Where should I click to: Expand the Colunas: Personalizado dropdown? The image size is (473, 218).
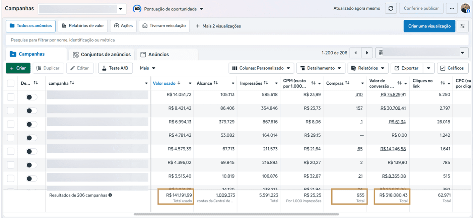[261, 68]
